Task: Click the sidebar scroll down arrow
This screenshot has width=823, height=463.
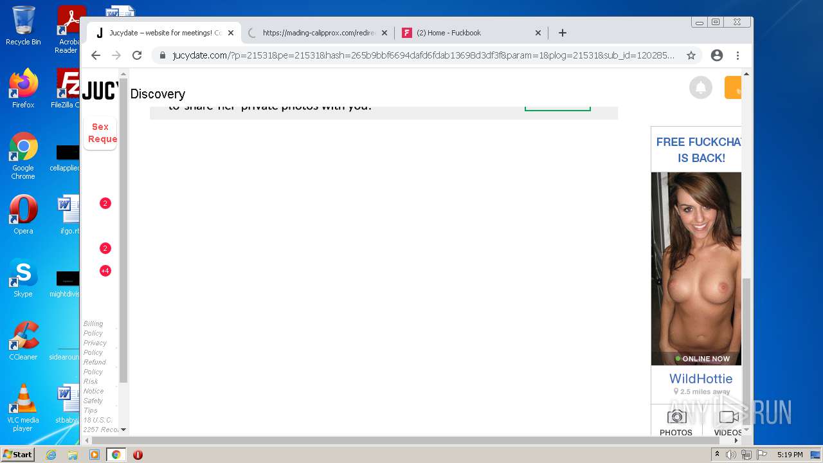Action: pos(123,430)
